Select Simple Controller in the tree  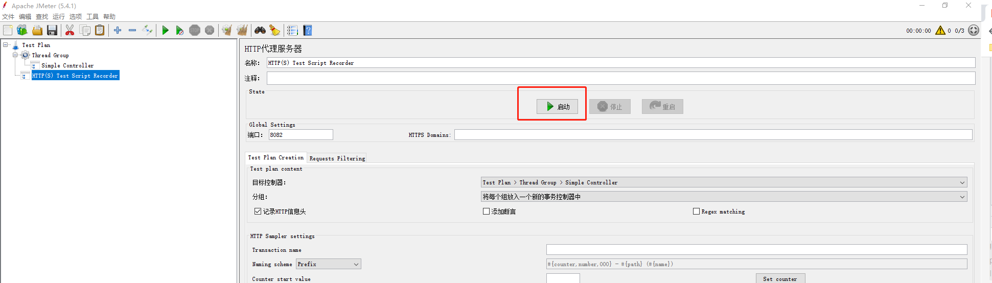67,65
